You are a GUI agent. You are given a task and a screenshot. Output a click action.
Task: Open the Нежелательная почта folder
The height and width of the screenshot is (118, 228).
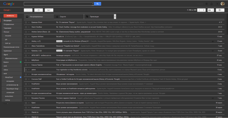coord(12,47)
